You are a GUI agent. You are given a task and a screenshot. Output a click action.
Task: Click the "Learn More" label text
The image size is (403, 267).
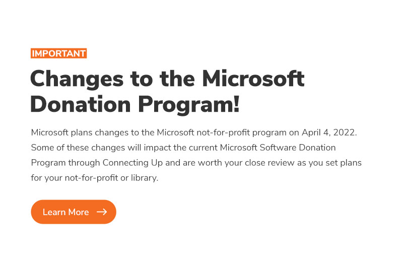(x=65, y=212)
